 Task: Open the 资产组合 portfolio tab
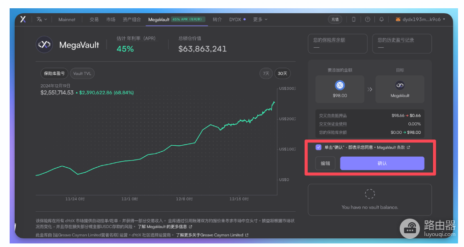132,20
